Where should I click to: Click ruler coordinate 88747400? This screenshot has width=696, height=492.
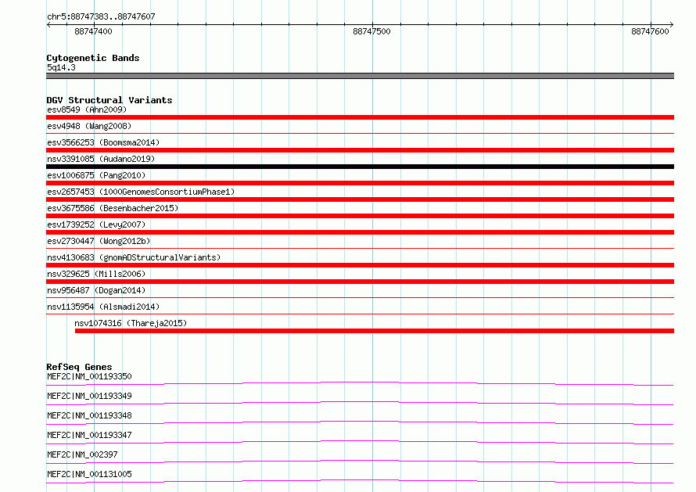tap(93, 31)
